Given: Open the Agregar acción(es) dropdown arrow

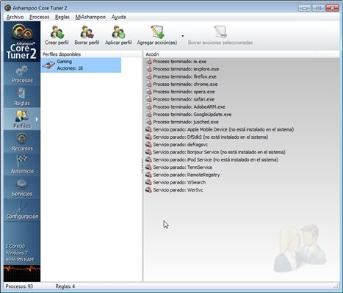Looking at the screenshot, I should pyautogui.click(x=183, y=36).
